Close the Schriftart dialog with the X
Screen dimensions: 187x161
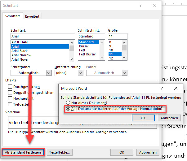[154, 5]
